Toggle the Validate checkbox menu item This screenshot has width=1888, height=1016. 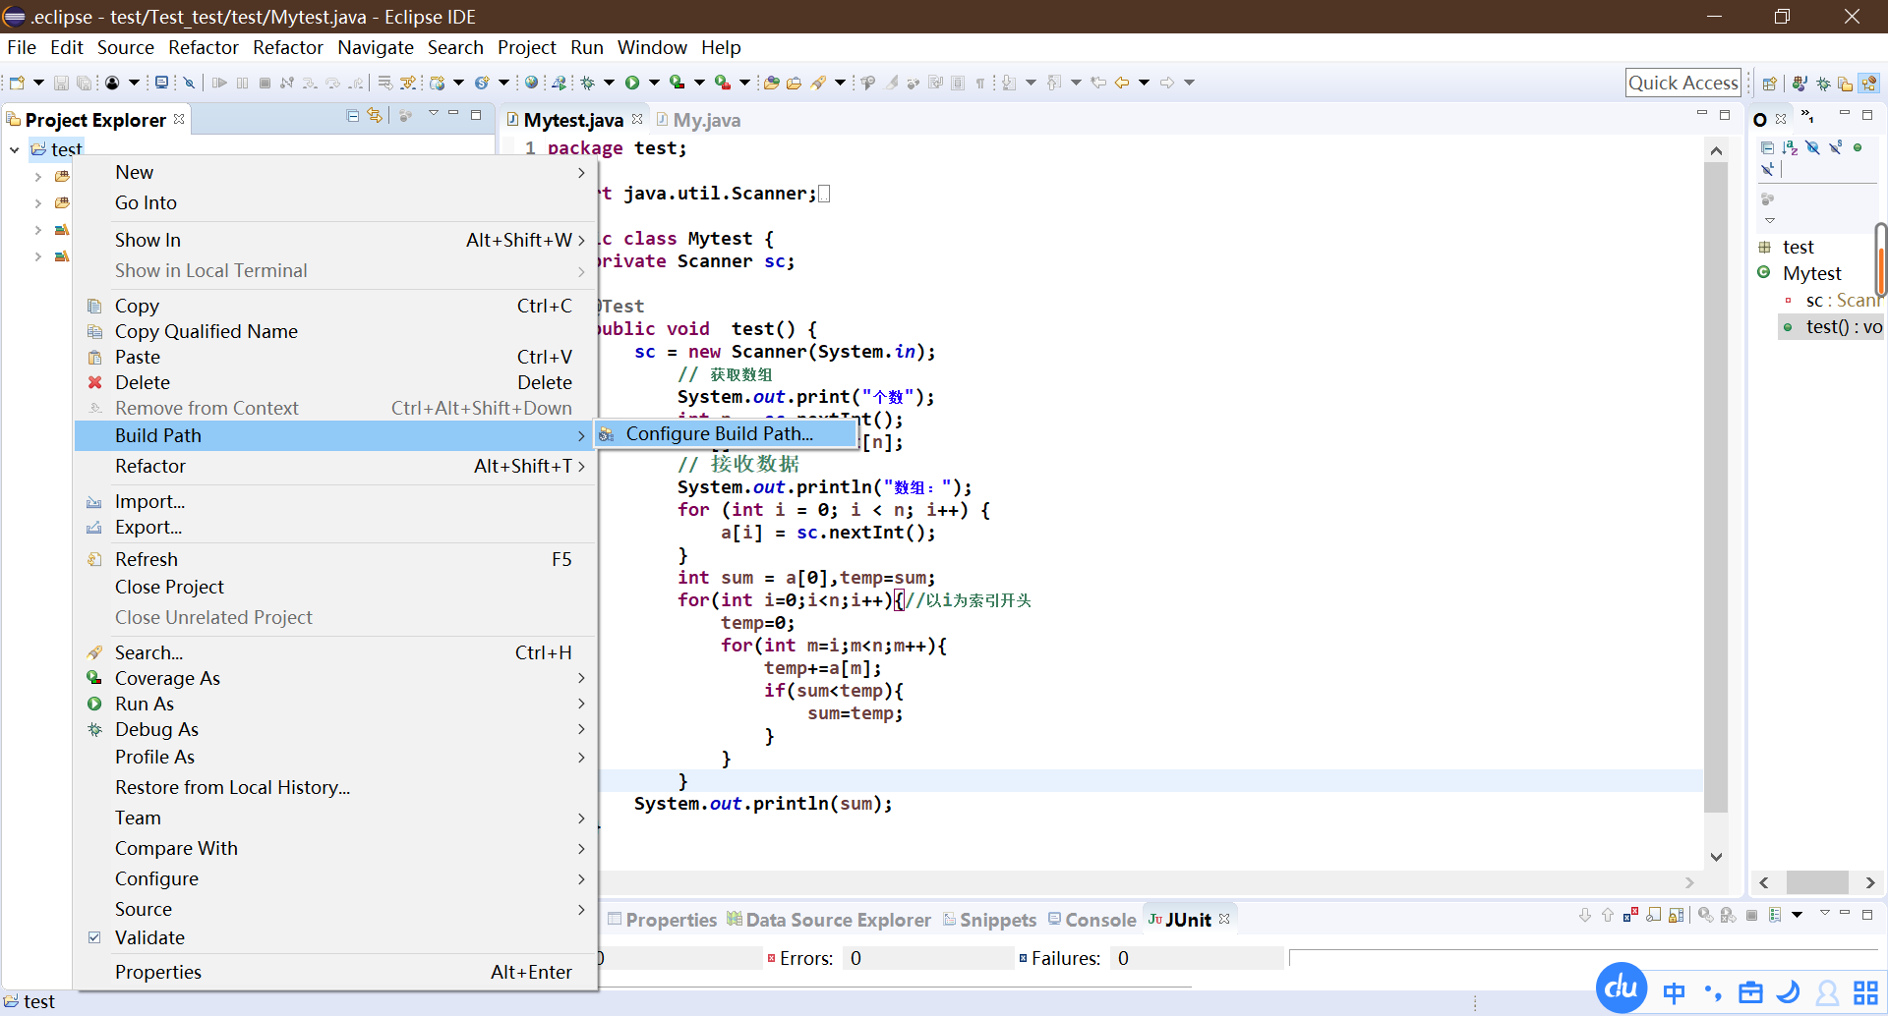pos(149,937)
